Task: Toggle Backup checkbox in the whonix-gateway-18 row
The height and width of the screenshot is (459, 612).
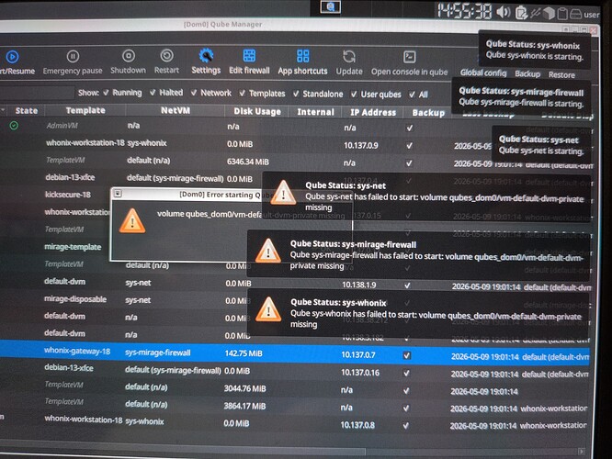Action: click(x=407, y=355)
